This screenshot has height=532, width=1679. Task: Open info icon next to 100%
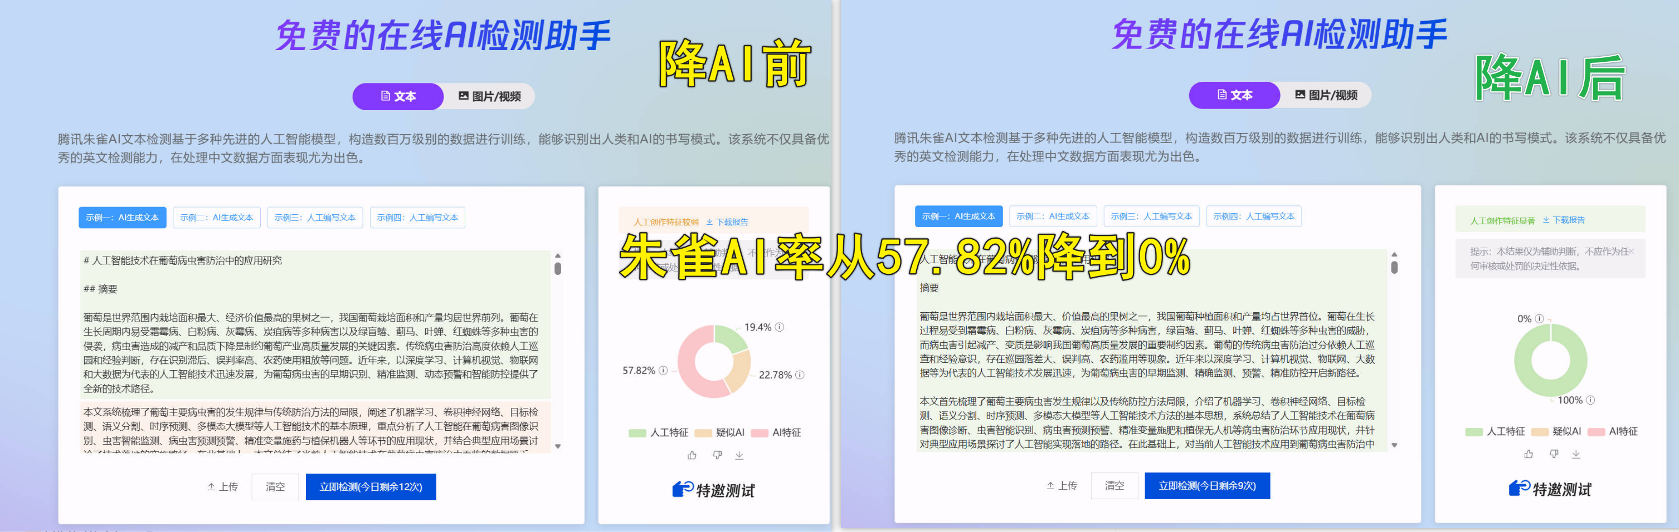pyautogui.click(x=1590, y=400)
